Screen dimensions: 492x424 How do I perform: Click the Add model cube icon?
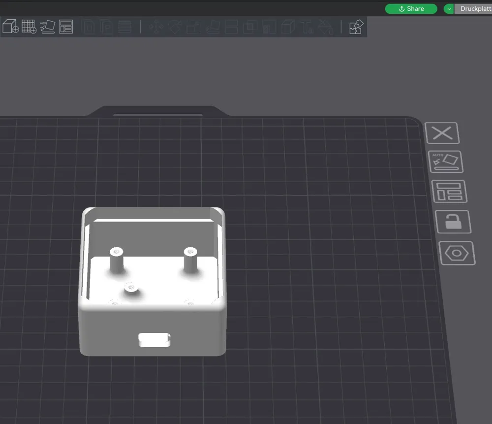click(10, 27)
